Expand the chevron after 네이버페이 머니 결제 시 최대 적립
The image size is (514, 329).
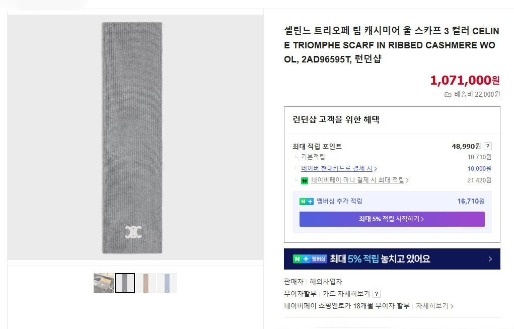(407, 180)
